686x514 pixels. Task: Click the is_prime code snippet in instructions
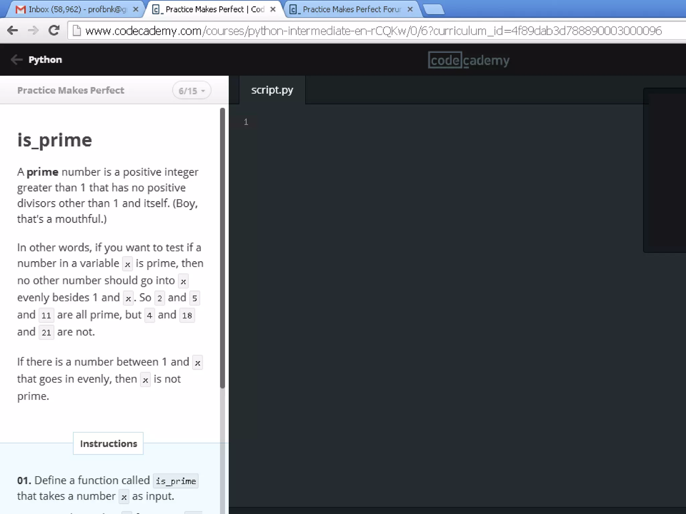176,481
